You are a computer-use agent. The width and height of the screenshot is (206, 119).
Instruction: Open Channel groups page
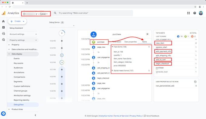coord(20,91)
